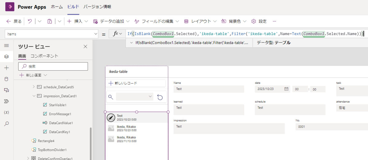This screenshot has height=160, width=368.
Task: Click the 戻る back button
Action: point(14,21)
